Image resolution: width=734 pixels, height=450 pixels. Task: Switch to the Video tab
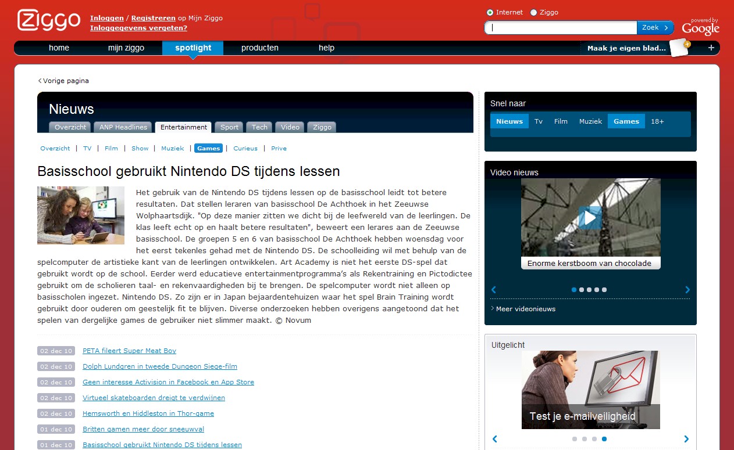point(290,127)
